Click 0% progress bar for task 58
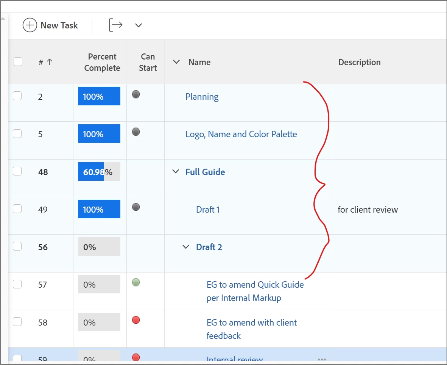Screen dimensions: 447x365 (99, 322)
